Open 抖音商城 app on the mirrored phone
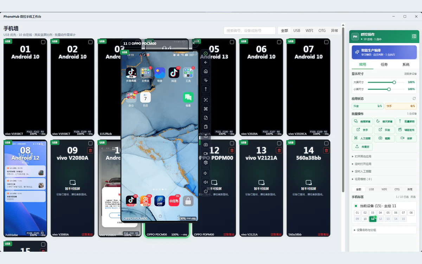The width and height of the screenshot is (422, 264). (x=131, y=75)
